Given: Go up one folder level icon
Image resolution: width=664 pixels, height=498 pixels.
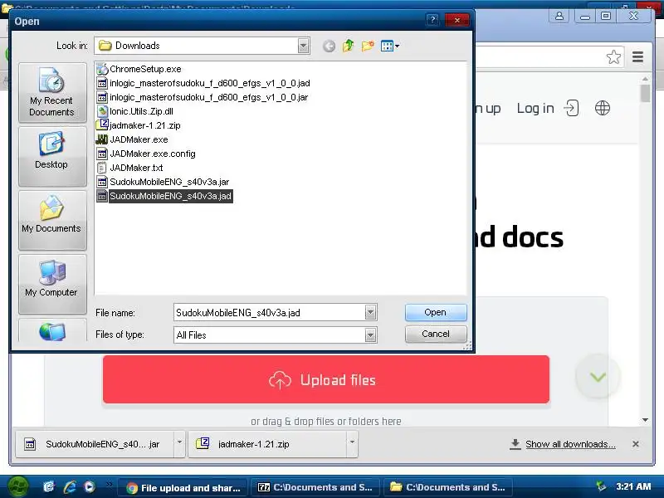Looking at the screenshot, I should [x=348, y=46].
